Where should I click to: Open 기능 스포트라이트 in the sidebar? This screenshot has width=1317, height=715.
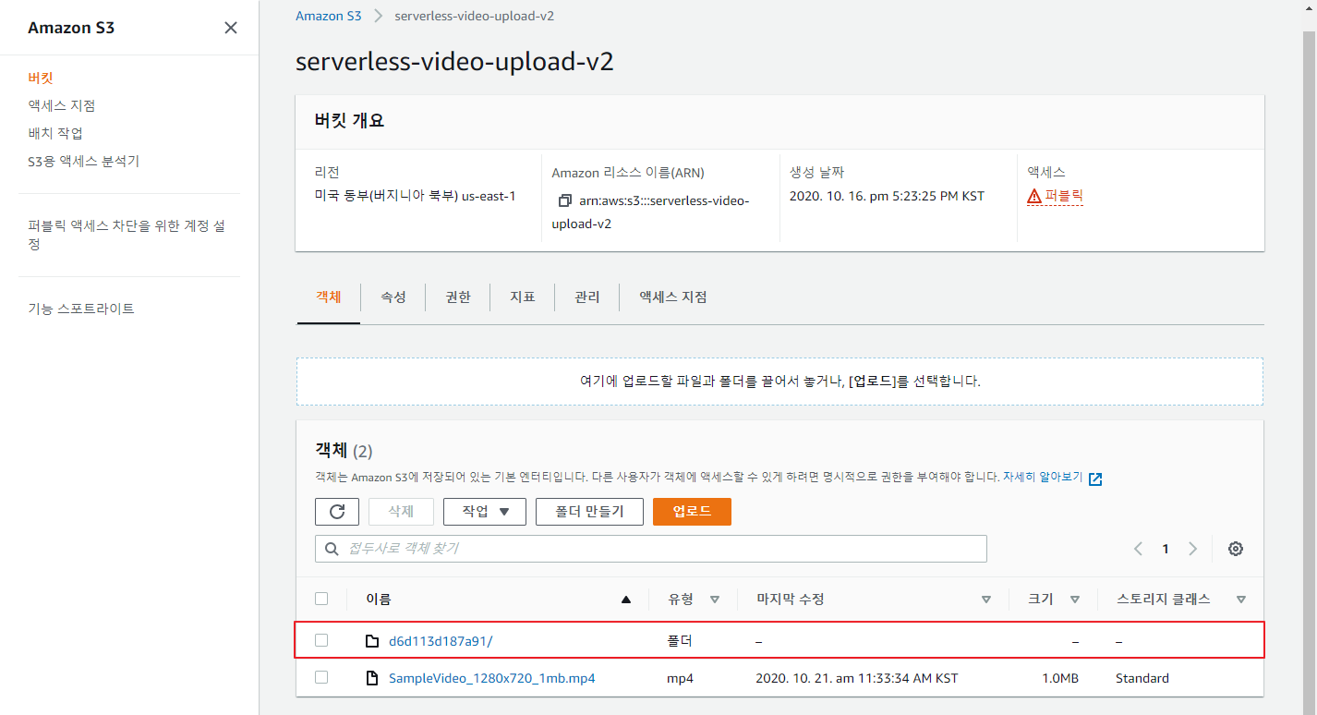pos(81,309)
